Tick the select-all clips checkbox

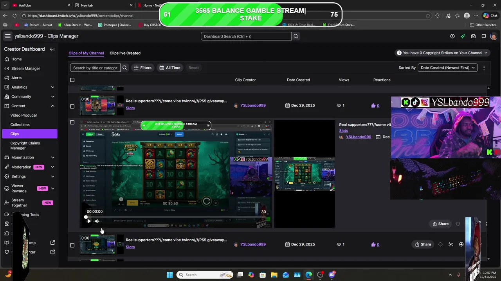pos(72,80)
